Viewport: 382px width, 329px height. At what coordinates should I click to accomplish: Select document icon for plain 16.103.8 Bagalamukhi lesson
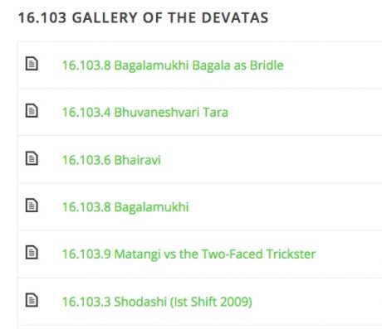(x=32, y=206)
